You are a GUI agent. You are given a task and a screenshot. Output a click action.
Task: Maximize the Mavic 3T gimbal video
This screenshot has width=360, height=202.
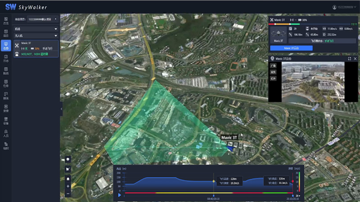click(x=349, y=59)
